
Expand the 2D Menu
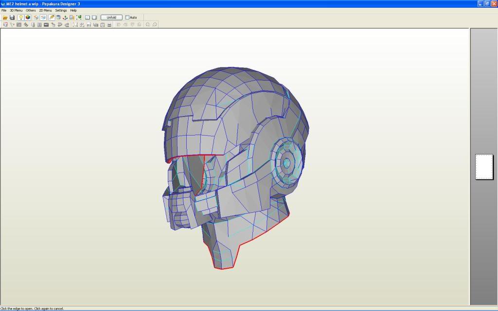(45, 10)
